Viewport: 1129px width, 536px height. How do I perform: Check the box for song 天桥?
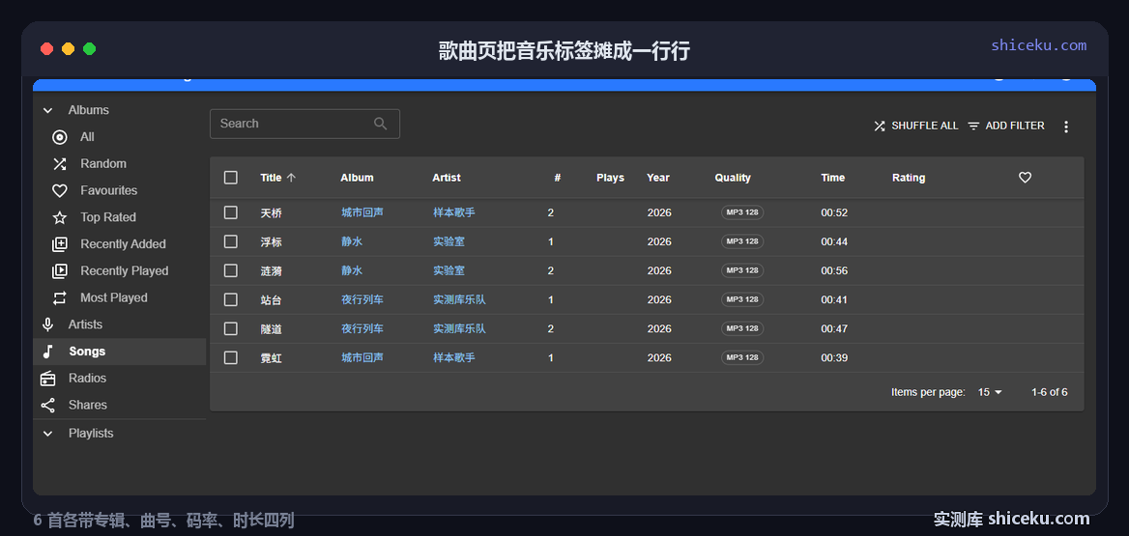(230, 212)
